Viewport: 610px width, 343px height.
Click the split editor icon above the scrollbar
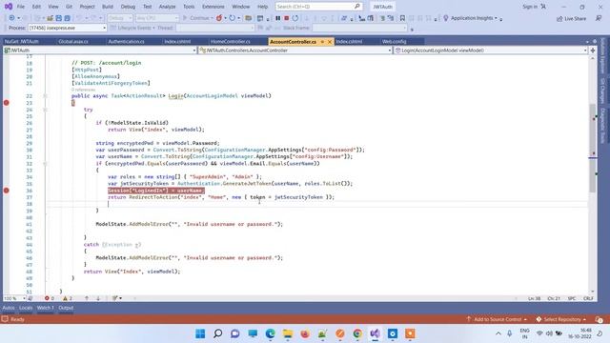593,50
